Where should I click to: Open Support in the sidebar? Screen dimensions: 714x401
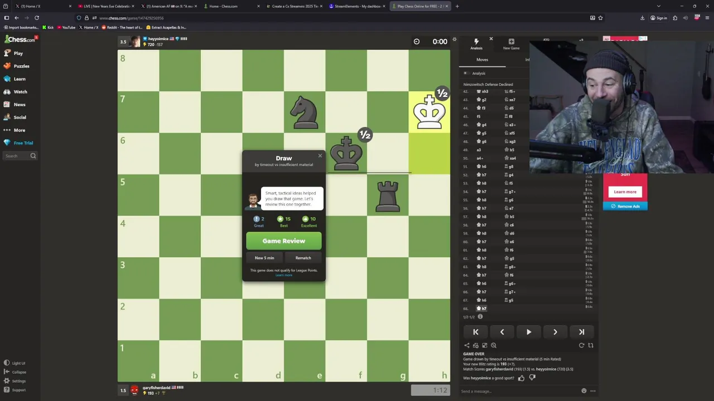pyautogui.click(x=15, y=390)
